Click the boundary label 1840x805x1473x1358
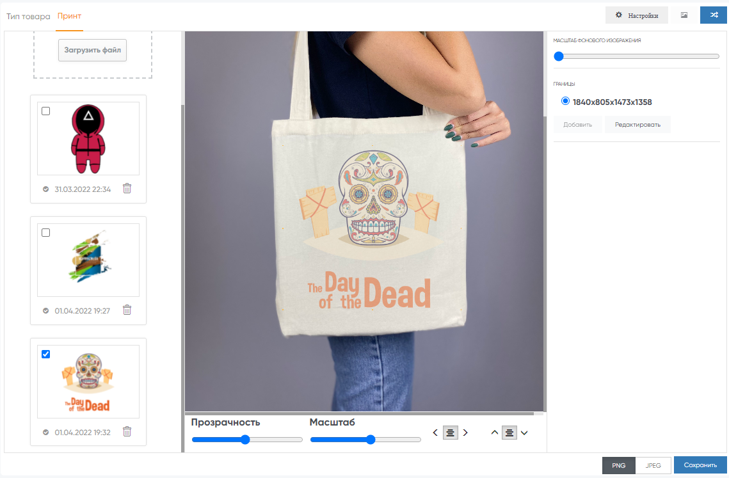 612,102
